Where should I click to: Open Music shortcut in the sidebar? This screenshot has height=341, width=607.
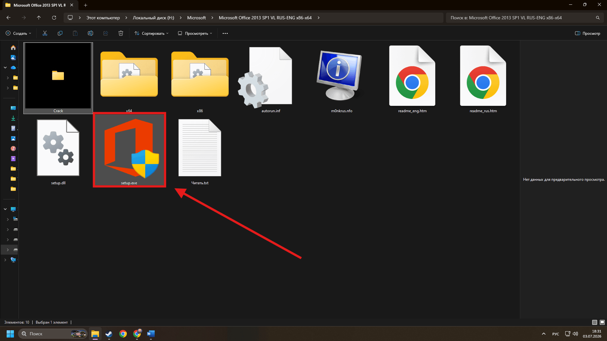(x=13, y=149)
